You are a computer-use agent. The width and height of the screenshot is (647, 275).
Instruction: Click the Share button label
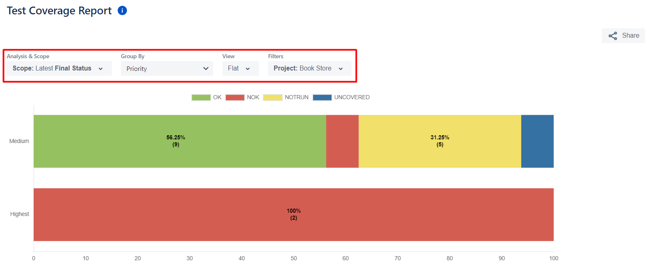pyautogui.click(x=631, y=36)
